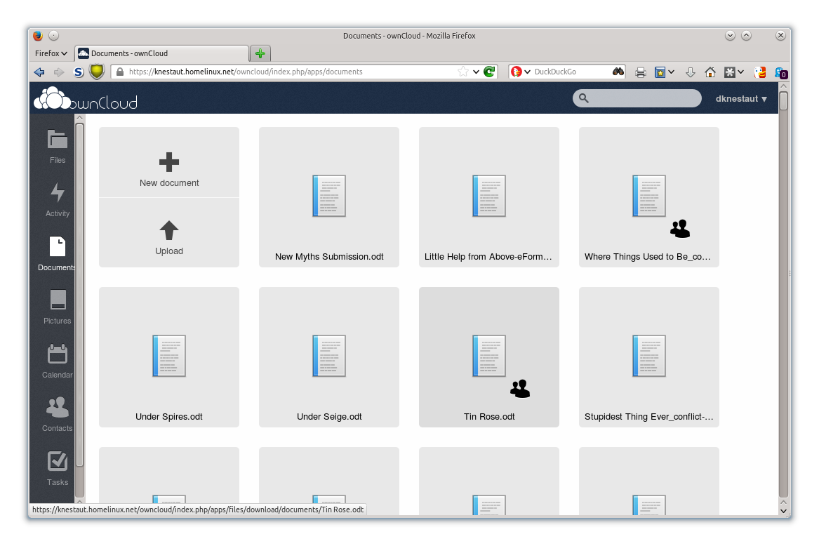Open the Under Spires.odt document
Screen dimensions: 819x546
(169, 357)
